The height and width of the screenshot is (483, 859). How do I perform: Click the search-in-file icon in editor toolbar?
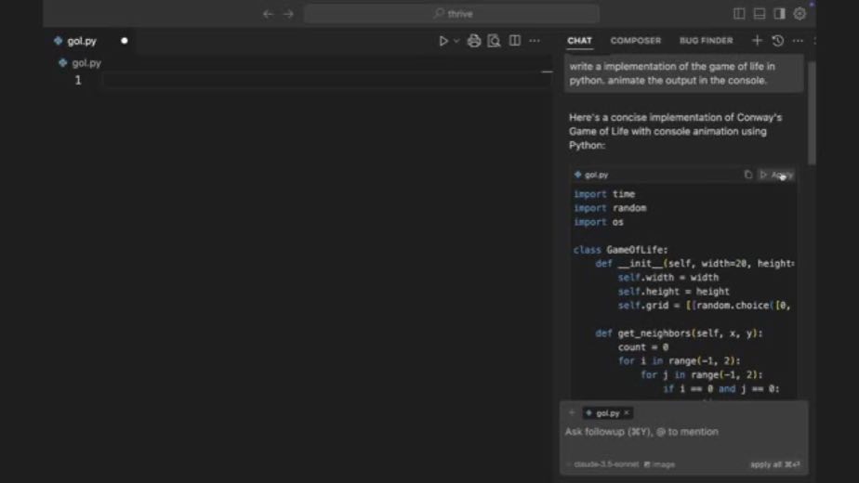pyautogui.click(x=494, y=41)
